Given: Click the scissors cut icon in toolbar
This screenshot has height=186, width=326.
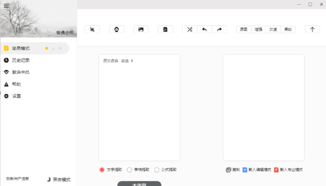Looking at the screenshot, I should pos(190,29).
